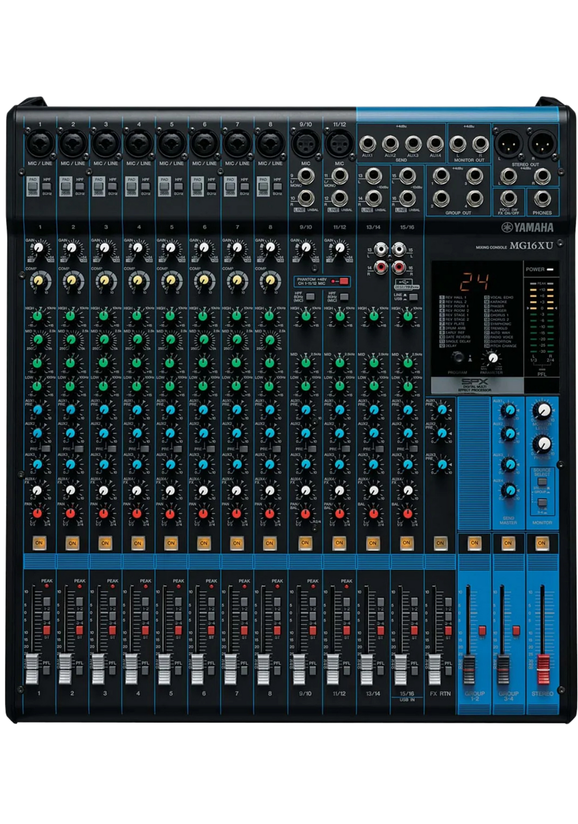Viewport: 578px width, 824px height.
Task: Click the GROUP 3-4 fader
Action: 503,670
